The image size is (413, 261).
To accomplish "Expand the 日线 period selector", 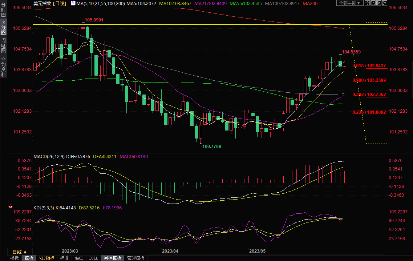I will click(x=20, y=252).
